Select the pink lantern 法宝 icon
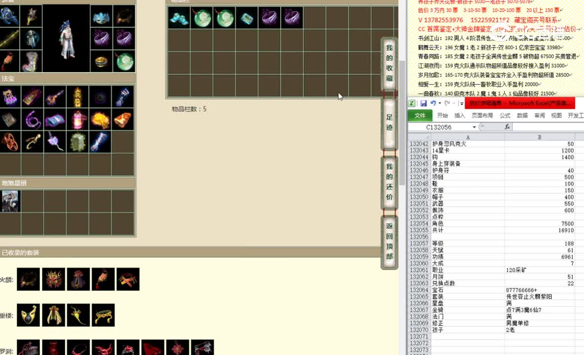Image resolution: width=584 pixels, height=355 pixels. pyautogui.click(x=78, y=120)
